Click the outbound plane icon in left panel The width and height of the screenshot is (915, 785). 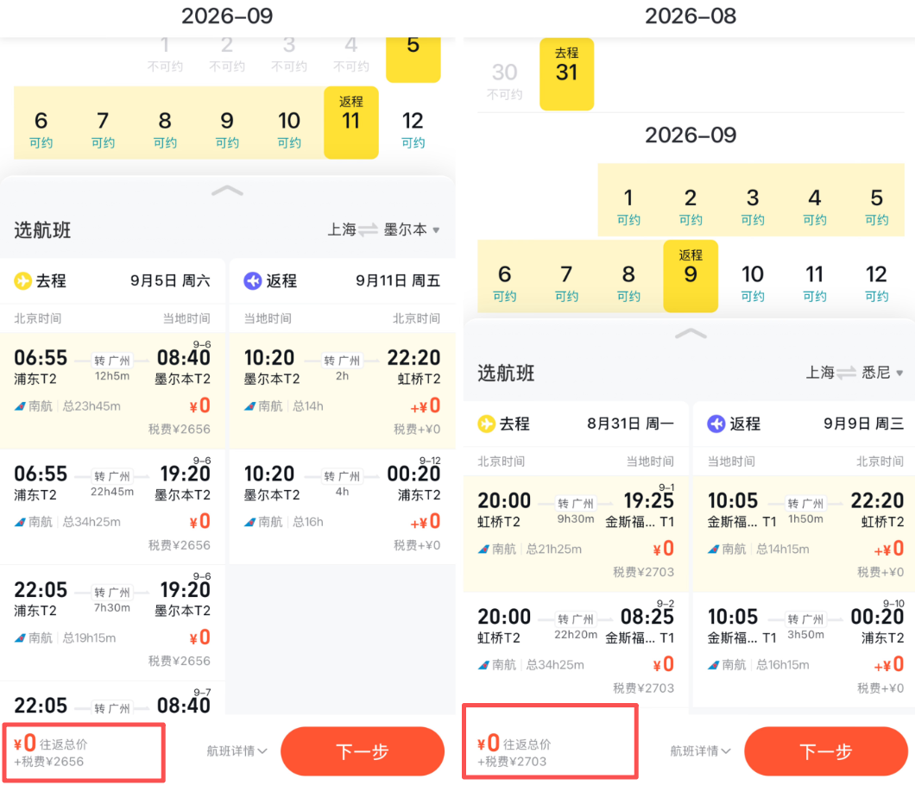pyautogui.click(x=22, y=281)
